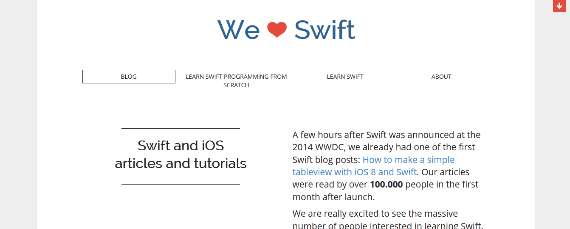Select the BLOG menu item

pyautogui.click(x=129, y=77)
